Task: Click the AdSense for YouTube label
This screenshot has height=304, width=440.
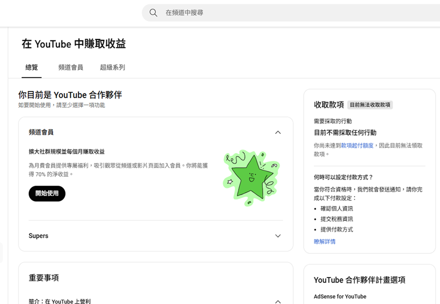Action: [340, 296]
